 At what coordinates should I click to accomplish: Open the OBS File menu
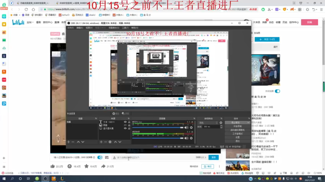point(70,28)
